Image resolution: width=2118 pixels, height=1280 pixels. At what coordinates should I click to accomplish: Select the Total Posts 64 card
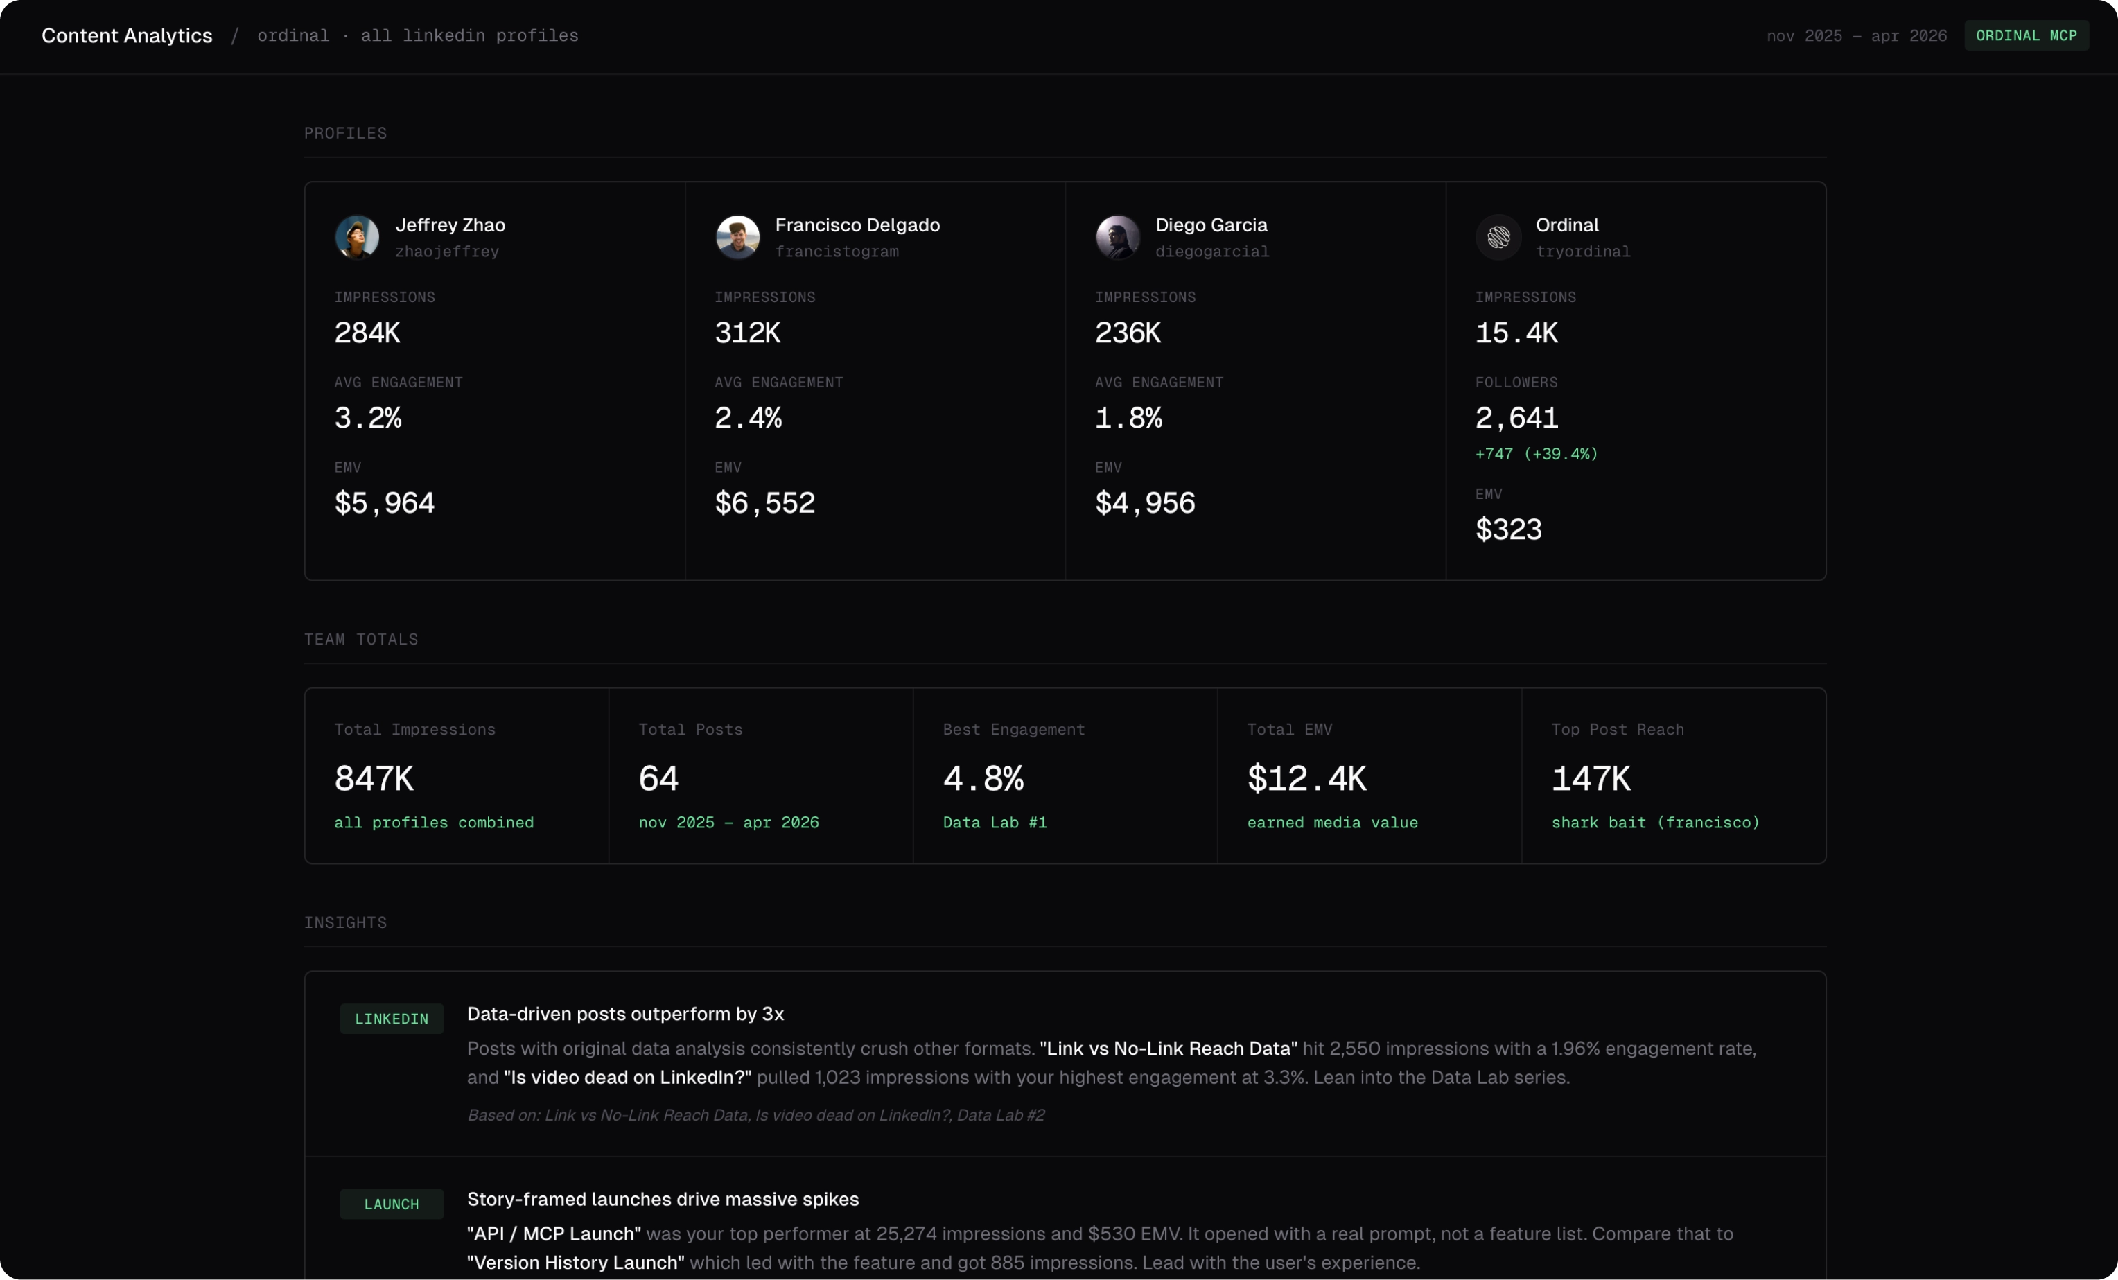tap(761, 776)
